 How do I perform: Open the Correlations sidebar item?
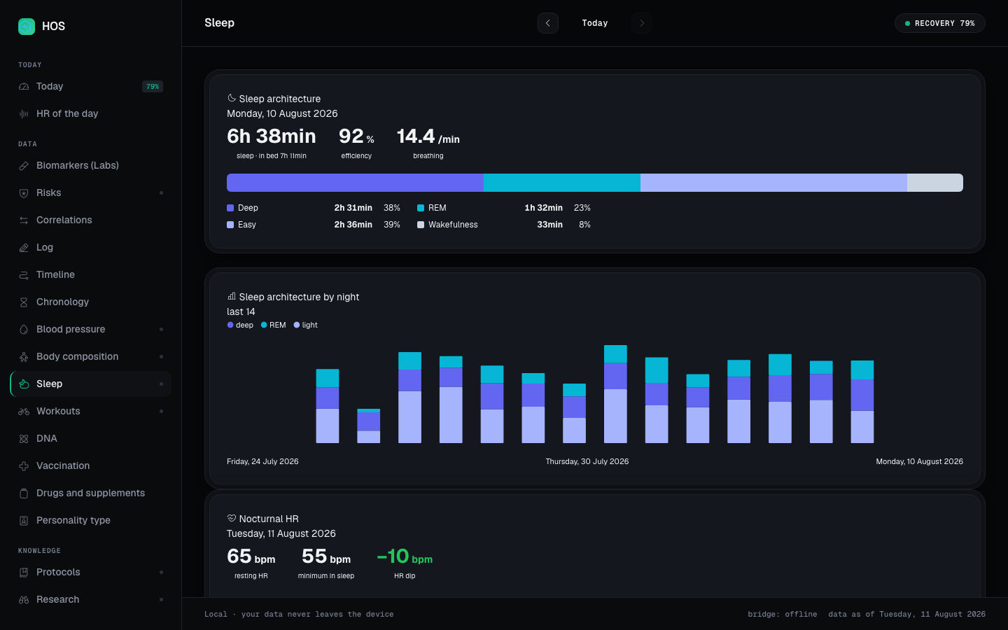tap(91, 220)
